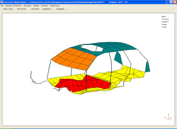Close the Animation Mode Shapes window

[x=175, y=2]
